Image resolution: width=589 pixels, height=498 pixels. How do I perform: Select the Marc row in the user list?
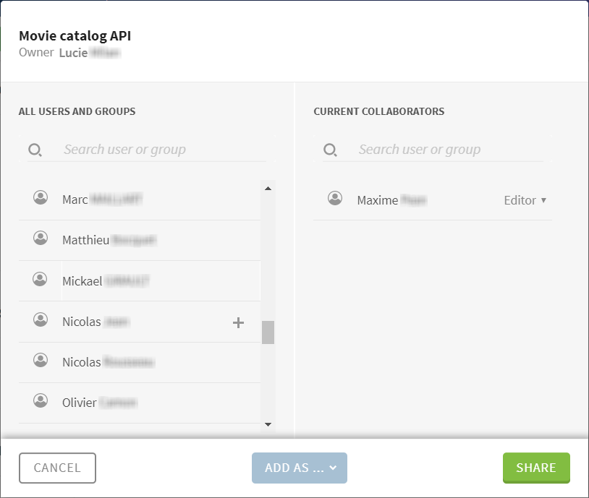(x=139, y=199)
